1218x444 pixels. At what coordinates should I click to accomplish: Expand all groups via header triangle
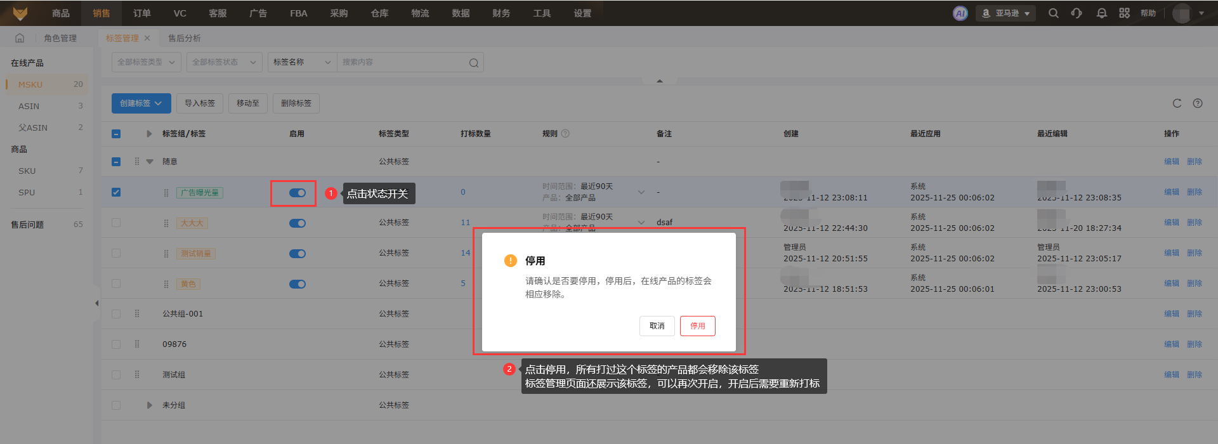click(x=149, y=134)
